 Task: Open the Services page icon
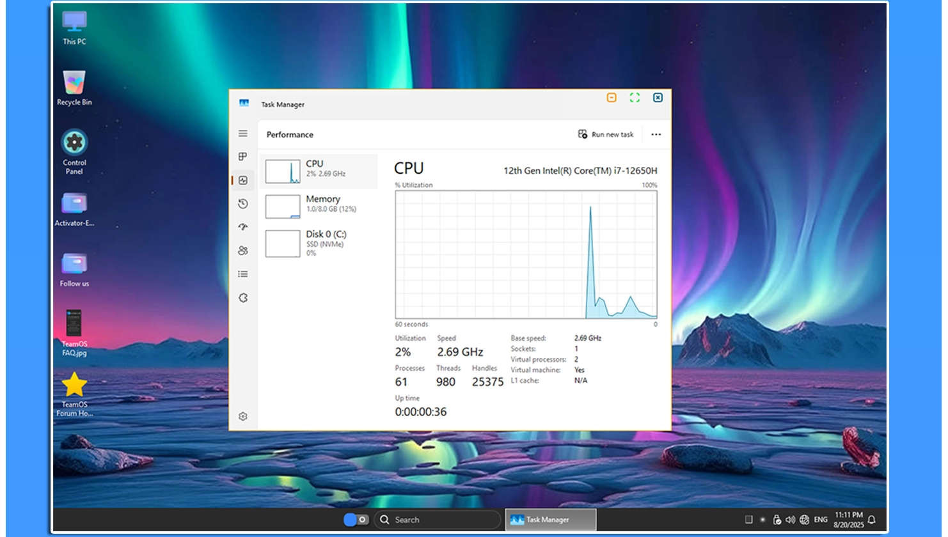pyautogui.click(x=243, y=298)
